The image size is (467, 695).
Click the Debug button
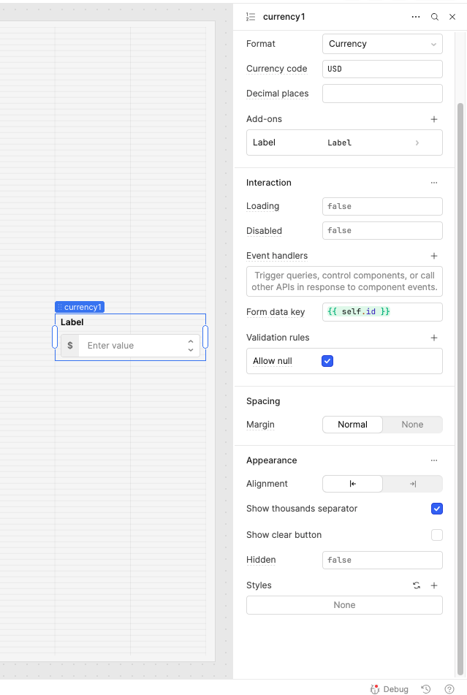tap(390, 689)
